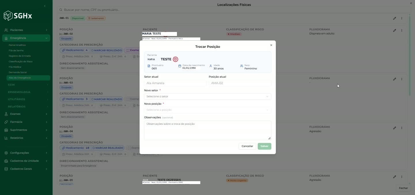Click the SGHx logo
Screen dimensions: 415x195
18,16
